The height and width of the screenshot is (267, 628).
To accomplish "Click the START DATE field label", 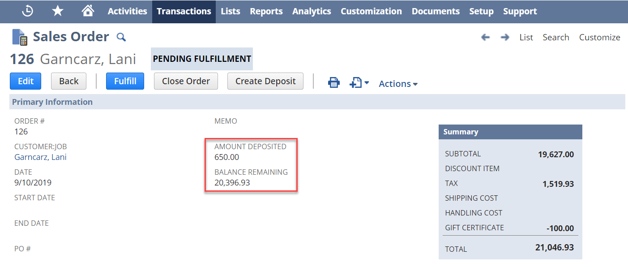I will 34,198.
